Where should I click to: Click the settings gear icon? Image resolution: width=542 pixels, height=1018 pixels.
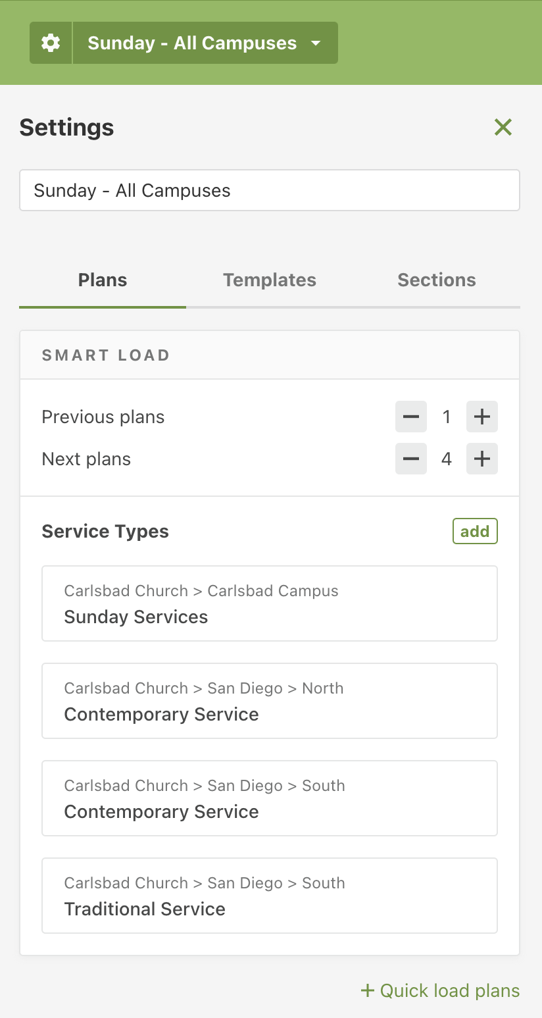(51, 43)
